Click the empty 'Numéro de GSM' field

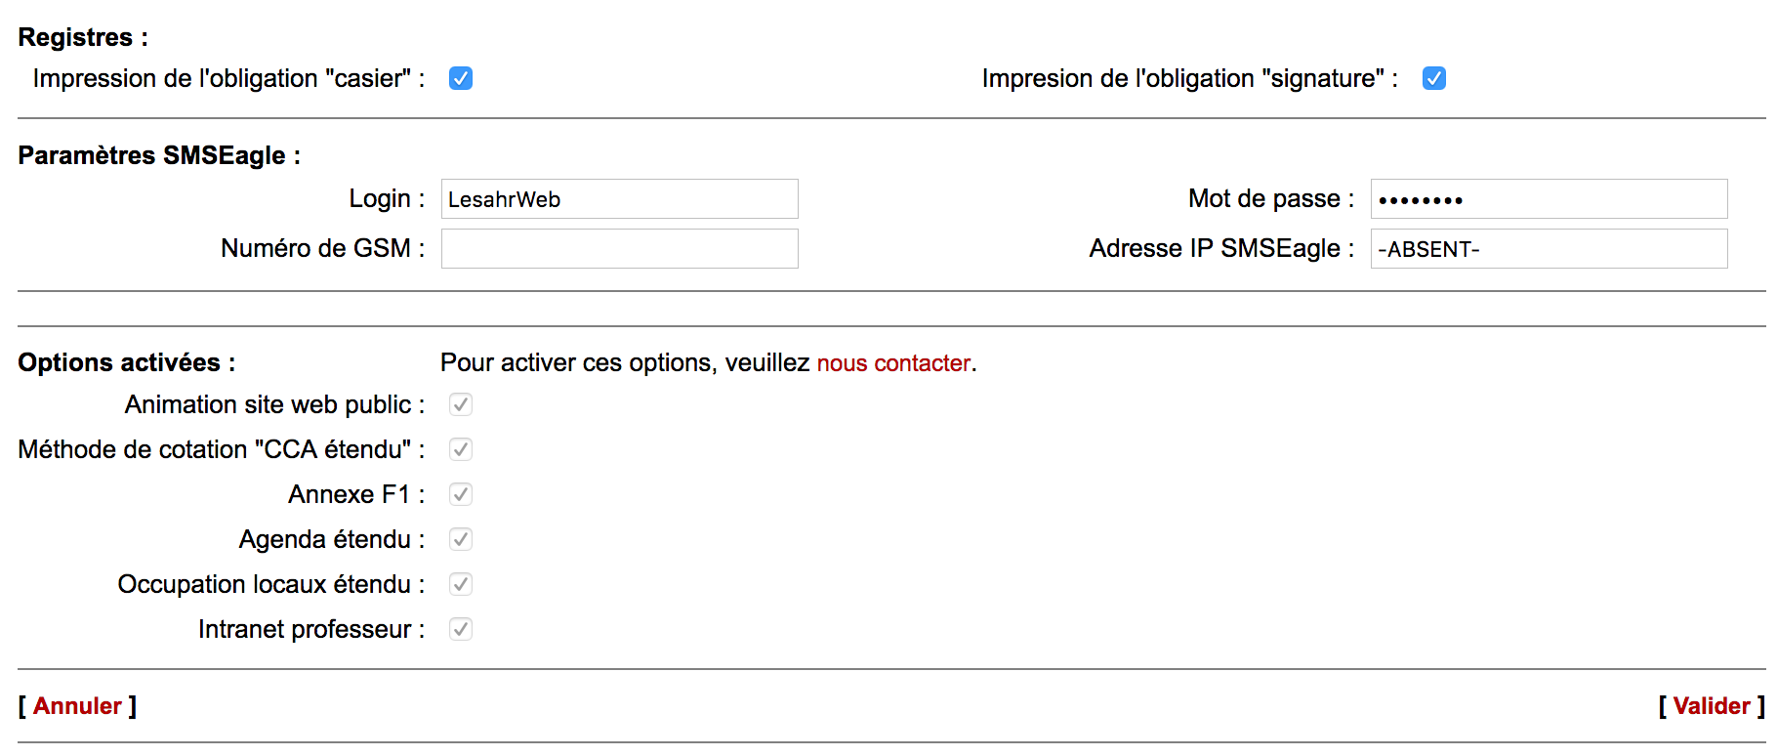point(619,249)
